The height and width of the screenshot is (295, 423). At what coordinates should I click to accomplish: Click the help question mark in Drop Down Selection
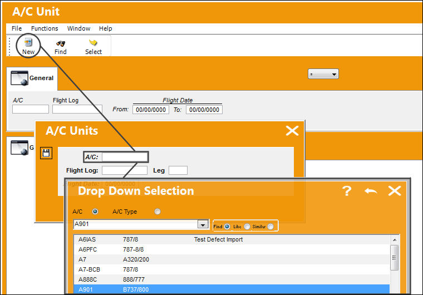pyautogui.click(x=347, y=191)
